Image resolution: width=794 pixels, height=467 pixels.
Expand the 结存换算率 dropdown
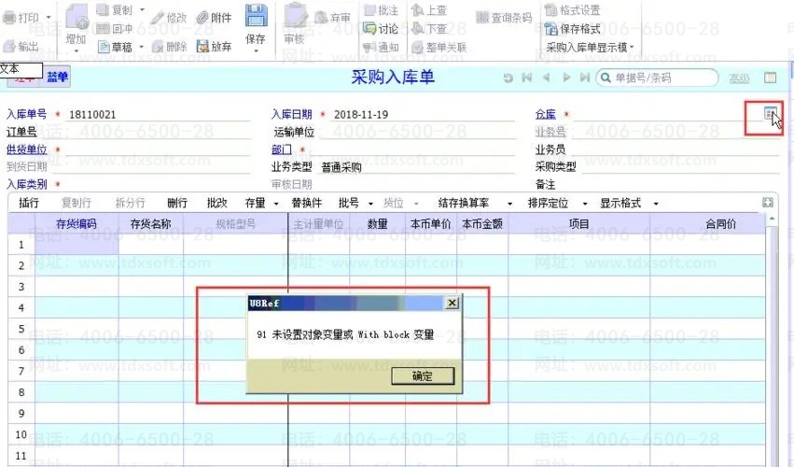[x=510, y=204]
